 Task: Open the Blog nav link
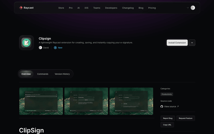click(141, 8)
